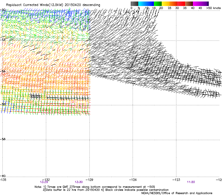Click the magenta 40-45 knots legend swatch

coord(197,4)
